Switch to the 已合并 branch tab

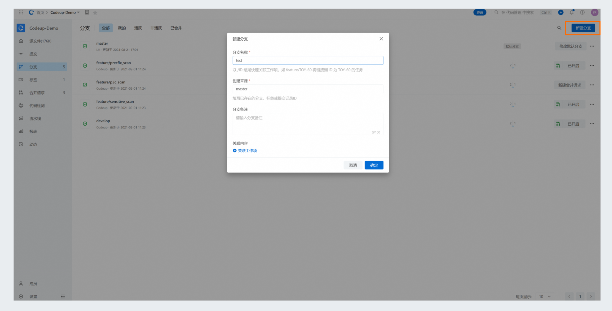click(176, 28)
